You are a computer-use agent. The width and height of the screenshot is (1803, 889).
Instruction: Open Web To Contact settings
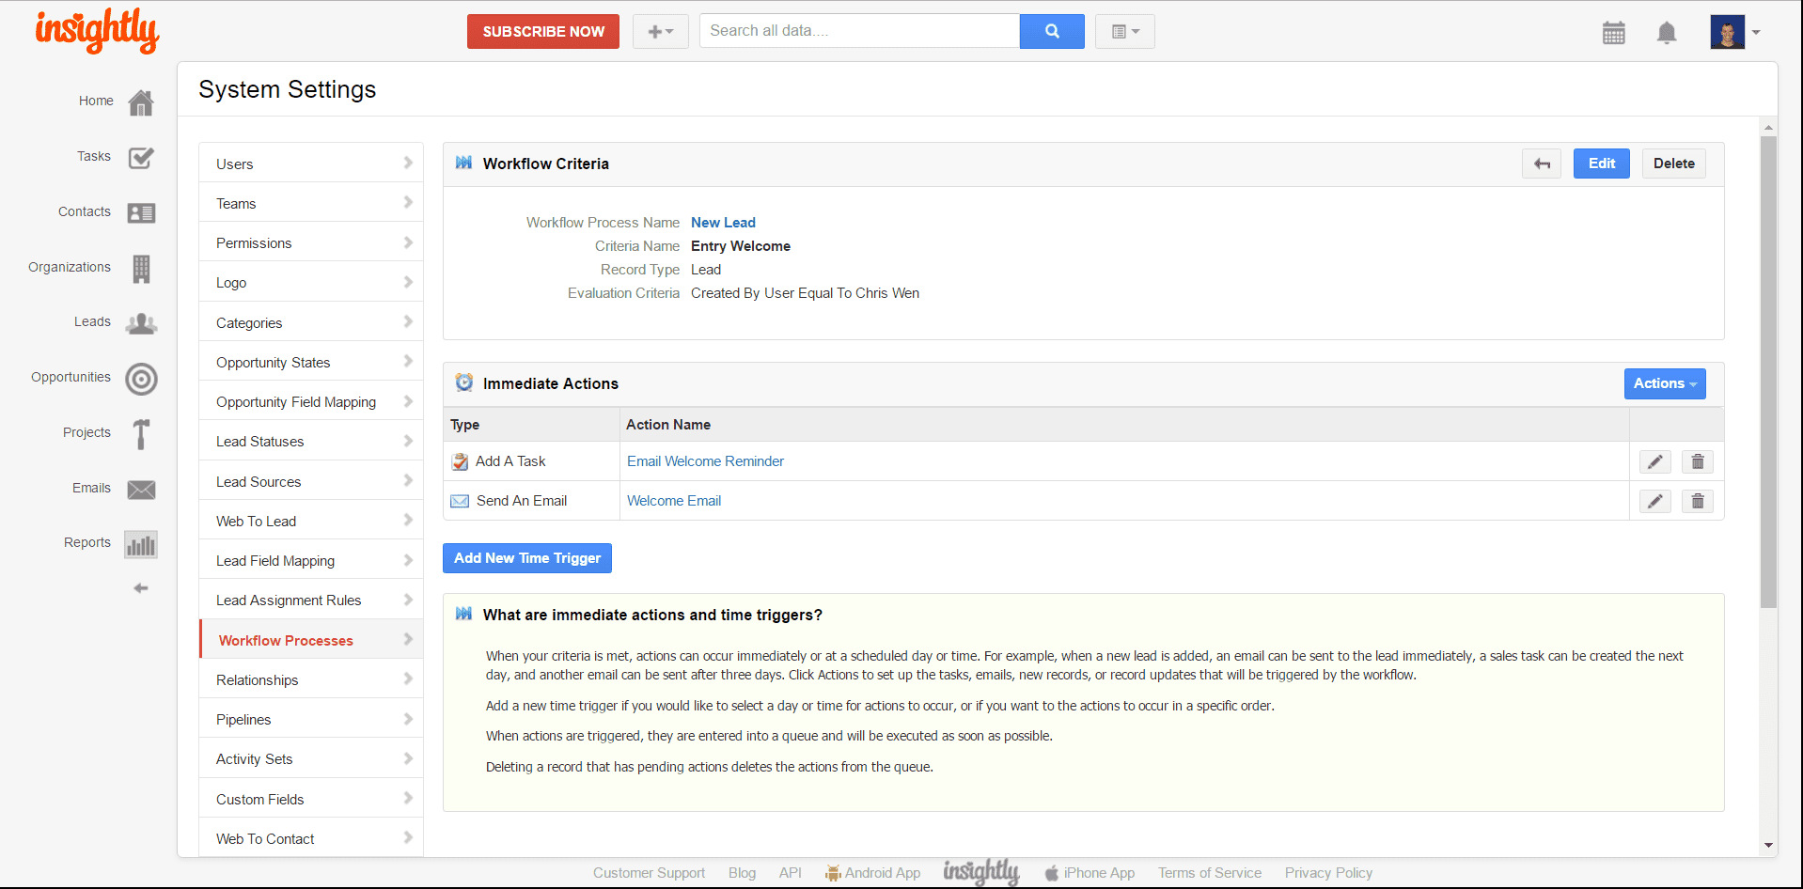[311, 838]
